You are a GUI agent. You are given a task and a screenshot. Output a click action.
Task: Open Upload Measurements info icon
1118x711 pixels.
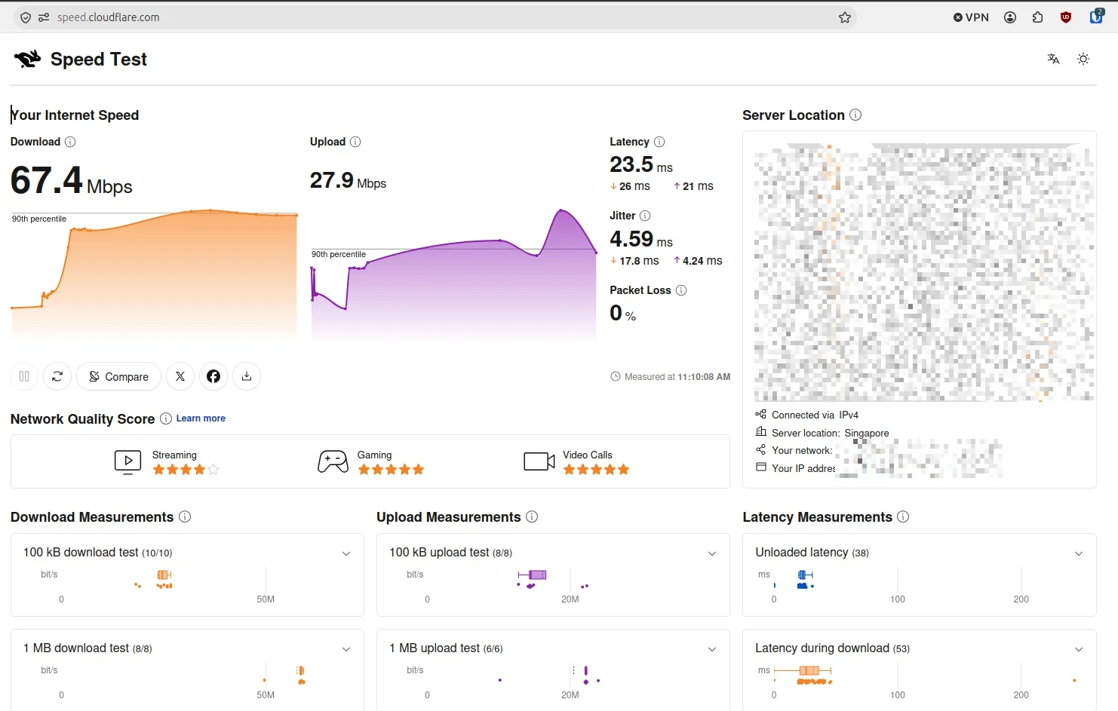[x=532, y=516]
